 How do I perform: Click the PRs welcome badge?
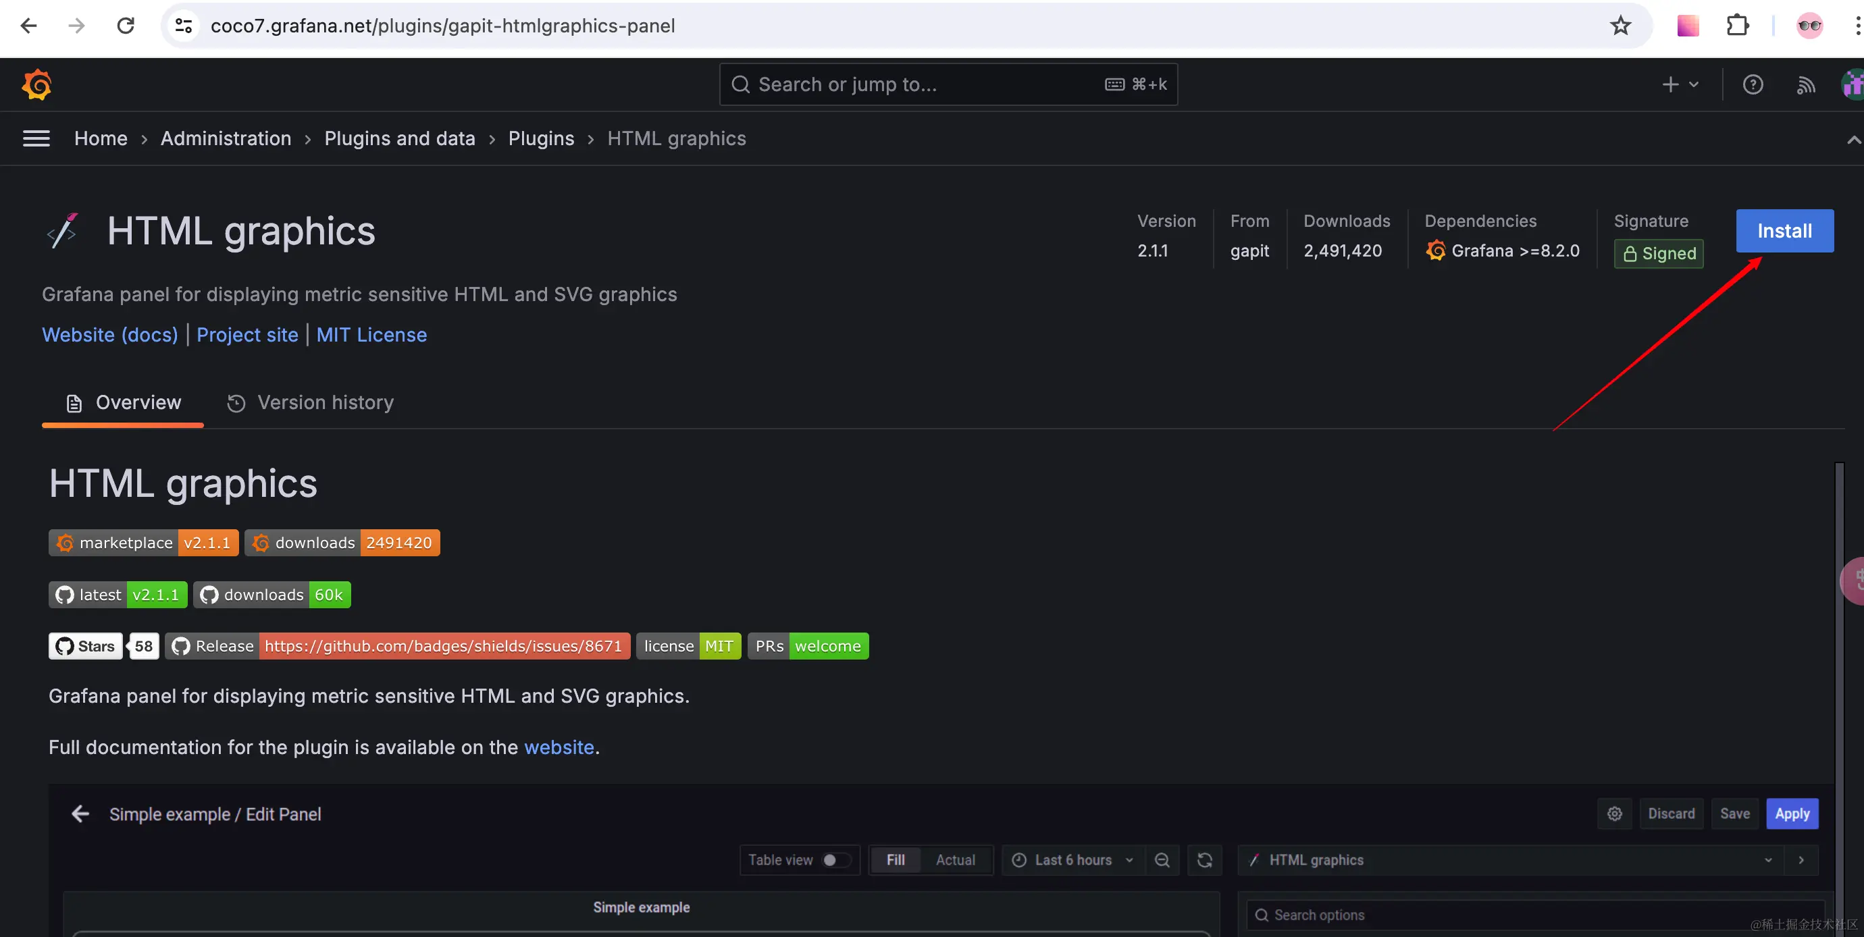point(808,645)
